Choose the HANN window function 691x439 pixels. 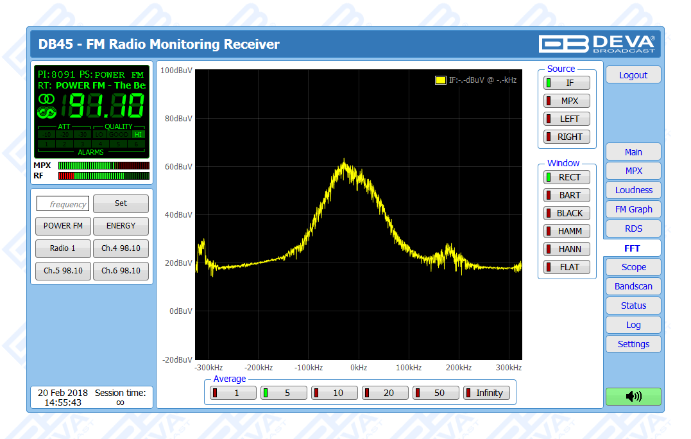567,249
